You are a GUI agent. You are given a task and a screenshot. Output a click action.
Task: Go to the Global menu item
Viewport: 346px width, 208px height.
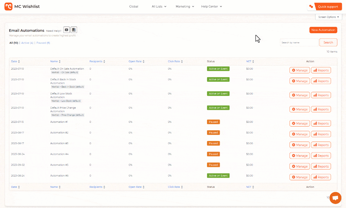(133, 6)
